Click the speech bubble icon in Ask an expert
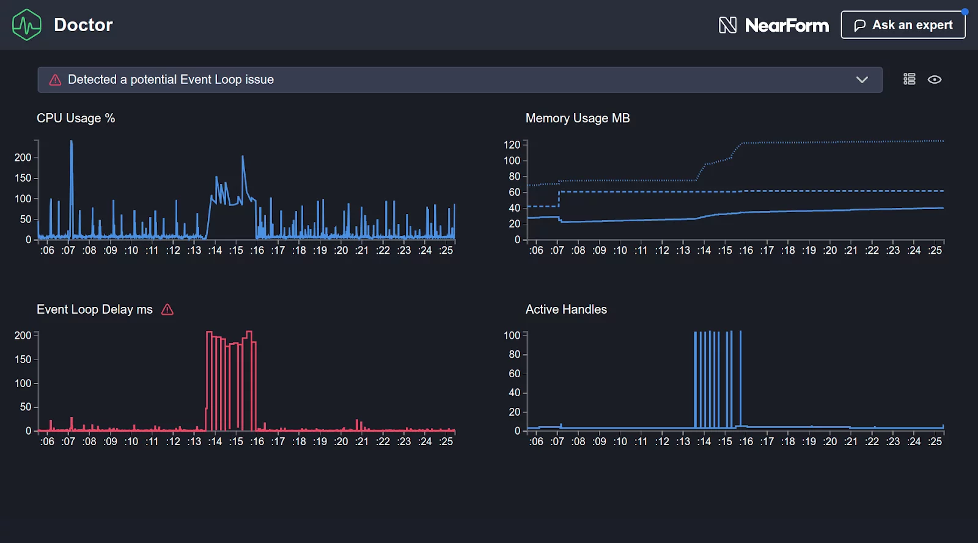This screenshot has height=543, width=978. pos(859,26)
